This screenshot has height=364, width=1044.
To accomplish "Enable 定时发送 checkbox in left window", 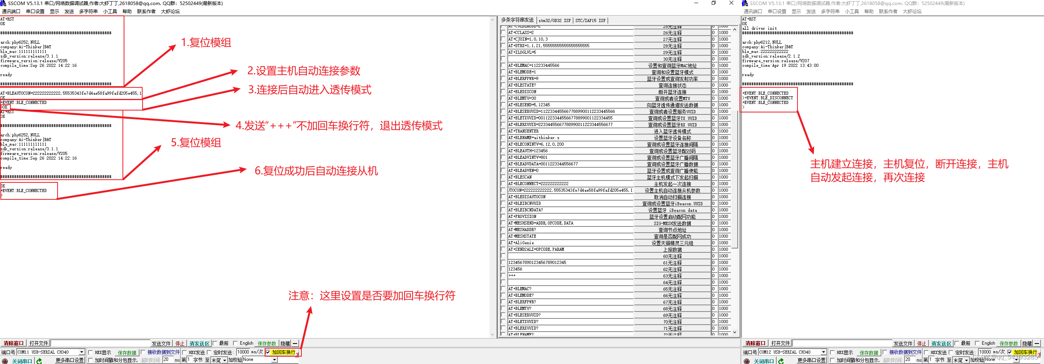I will [x=209, y=353].
